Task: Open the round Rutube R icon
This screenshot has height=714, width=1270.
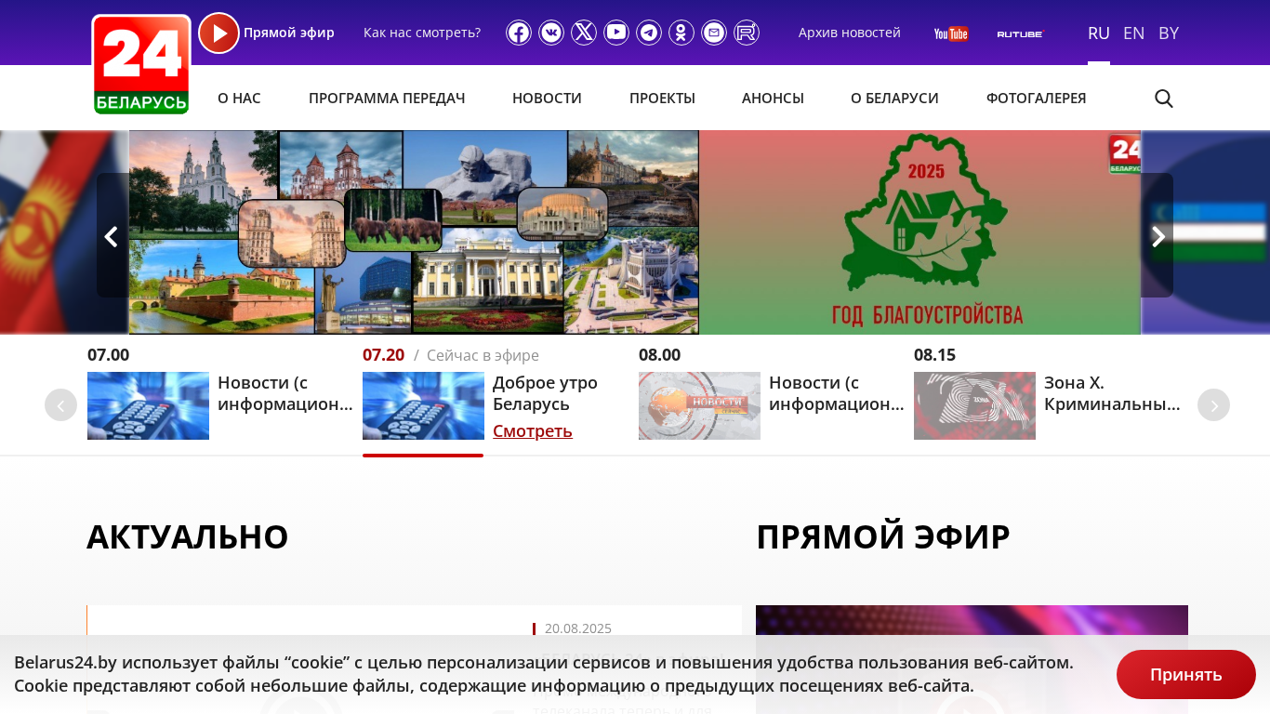Action: click(747, 33)
